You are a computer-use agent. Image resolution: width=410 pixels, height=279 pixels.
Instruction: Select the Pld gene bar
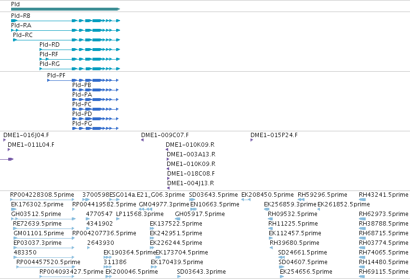pos(66,9)
